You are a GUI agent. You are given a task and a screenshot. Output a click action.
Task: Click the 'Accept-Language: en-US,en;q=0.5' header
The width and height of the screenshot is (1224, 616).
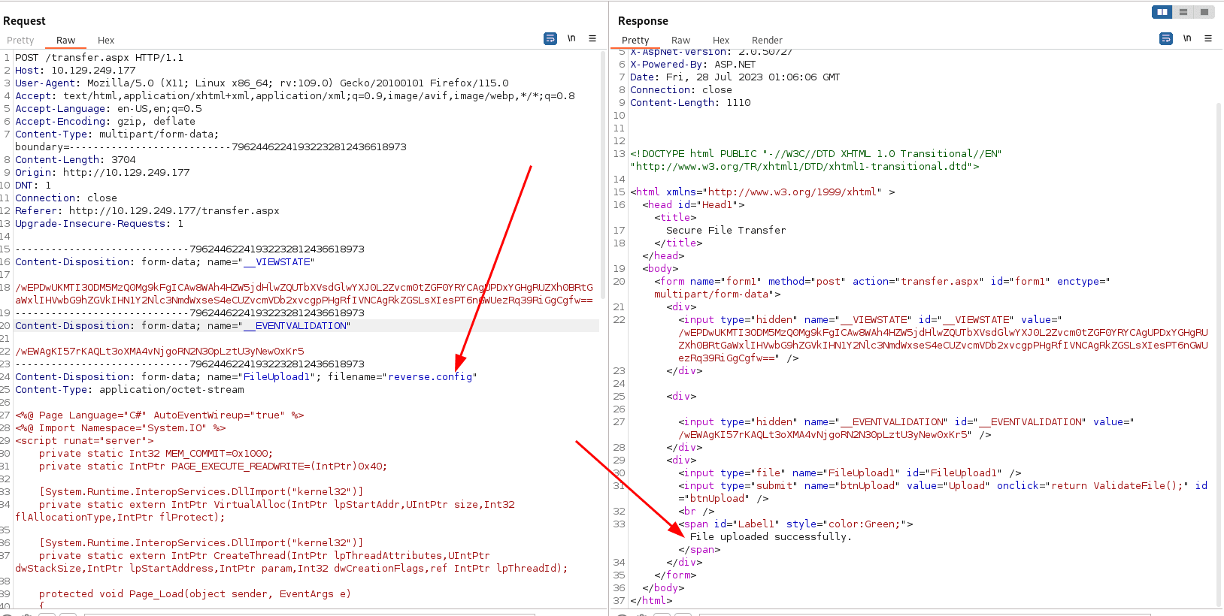108,109
